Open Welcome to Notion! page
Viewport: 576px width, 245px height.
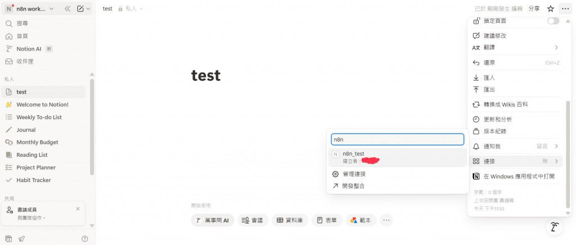tap(43, 105)
